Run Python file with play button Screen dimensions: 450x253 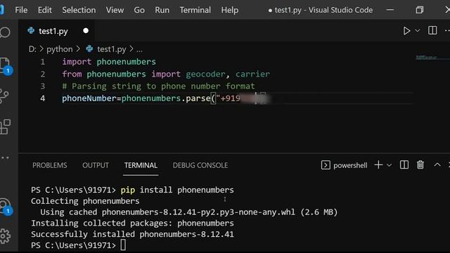[406, 31]
